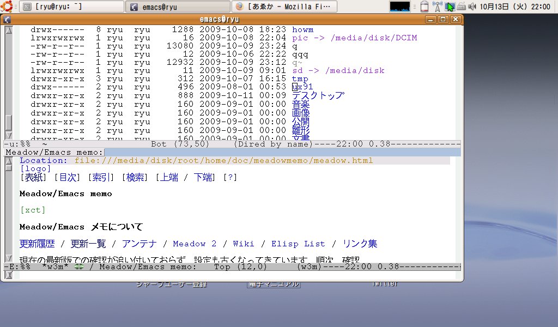Follow the 検索 navigation link

tap(135, 177)
